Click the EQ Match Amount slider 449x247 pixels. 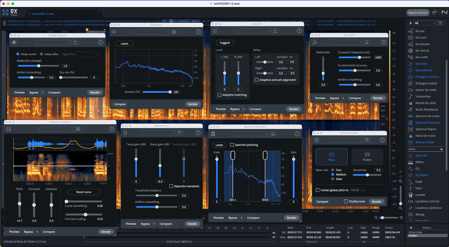(x=156, y=92)
